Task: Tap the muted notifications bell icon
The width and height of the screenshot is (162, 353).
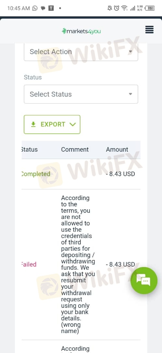Action: coord(110,8)
